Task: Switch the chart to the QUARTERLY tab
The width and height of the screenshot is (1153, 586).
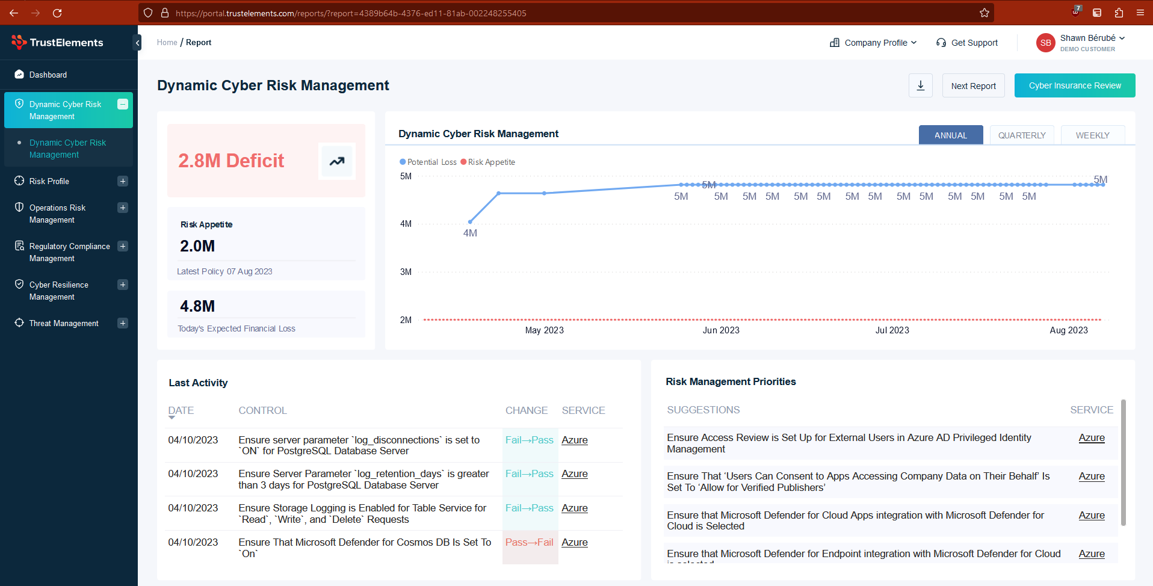Action: [x=1022, y=135]
